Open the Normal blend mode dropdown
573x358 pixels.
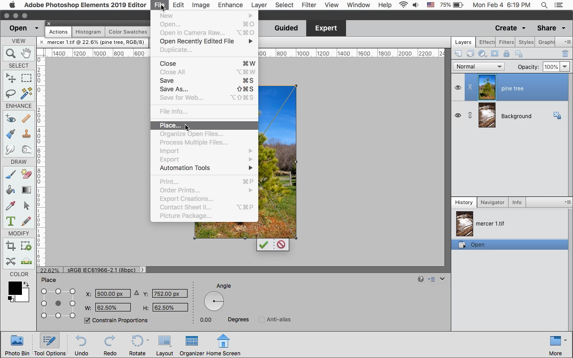(x=479, y=67)
